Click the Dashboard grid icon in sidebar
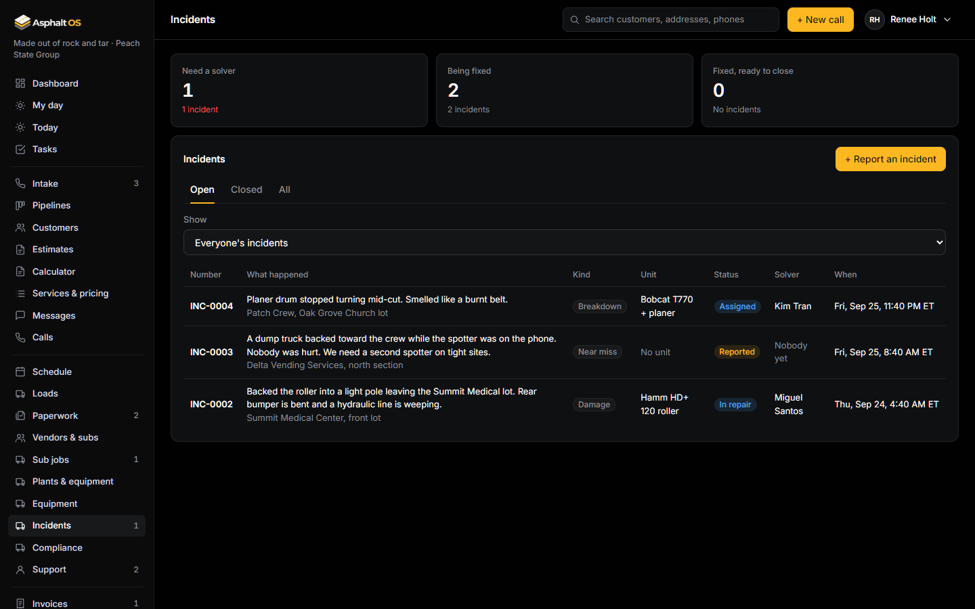Viewport: 975px width, 609px height. point(20,83)
